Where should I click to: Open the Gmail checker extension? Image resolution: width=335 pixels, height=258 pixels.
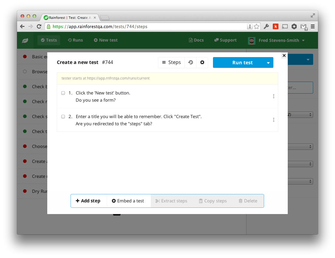point(304,27)
